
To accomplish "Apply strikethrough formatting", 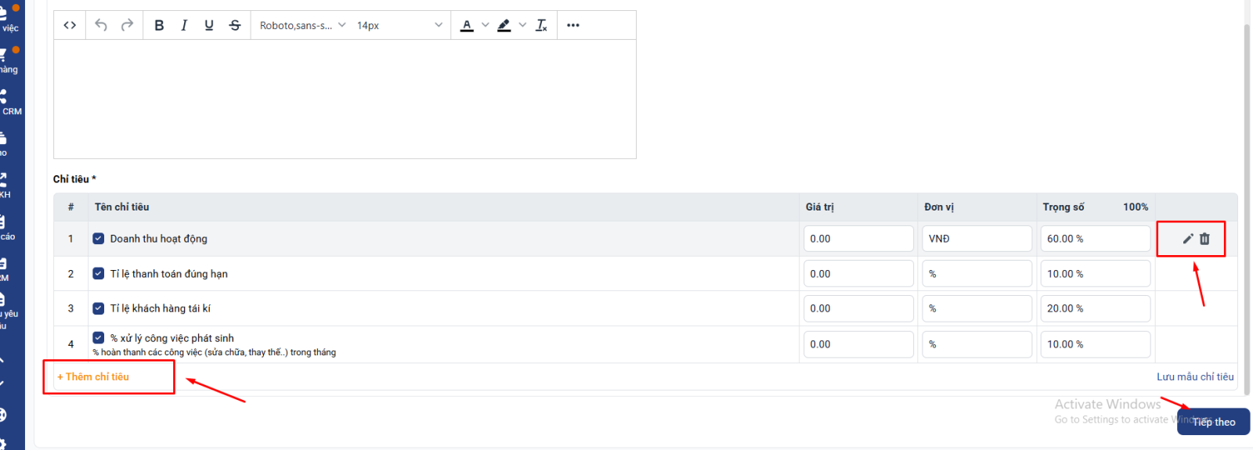I will (235, 25).
